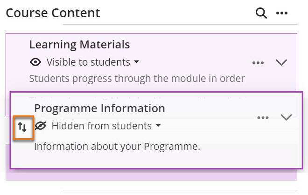Open the Visible to students dropdown
The width and height of the screenshot is (308, 195).
click(92, 62)
